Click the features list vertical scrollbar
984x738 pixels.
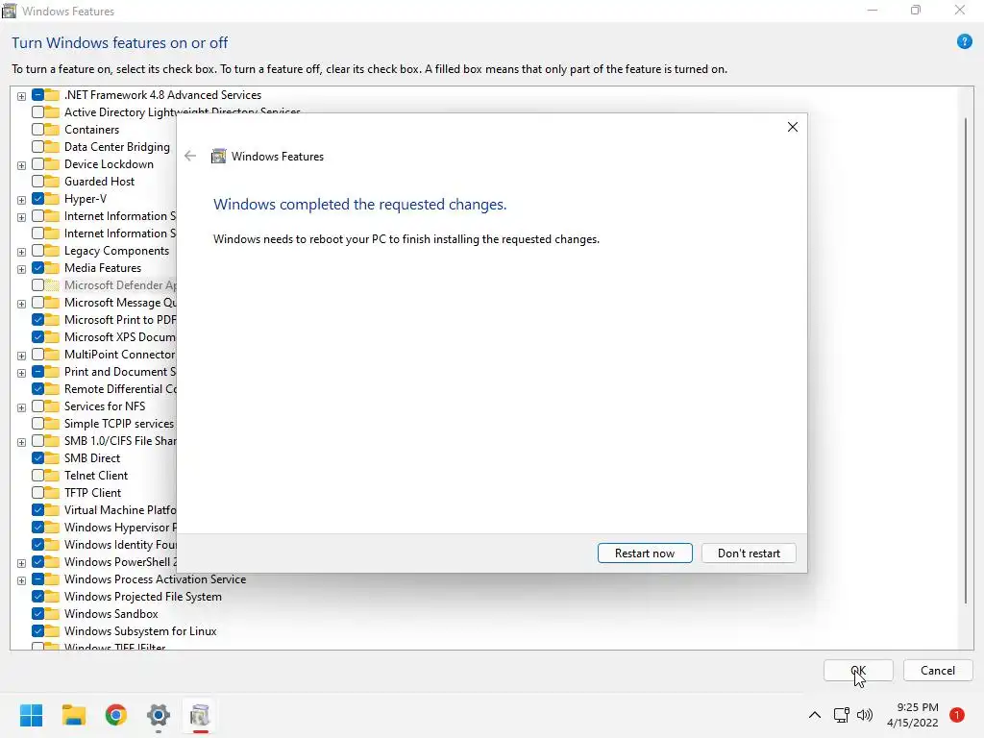coord(965,361)
